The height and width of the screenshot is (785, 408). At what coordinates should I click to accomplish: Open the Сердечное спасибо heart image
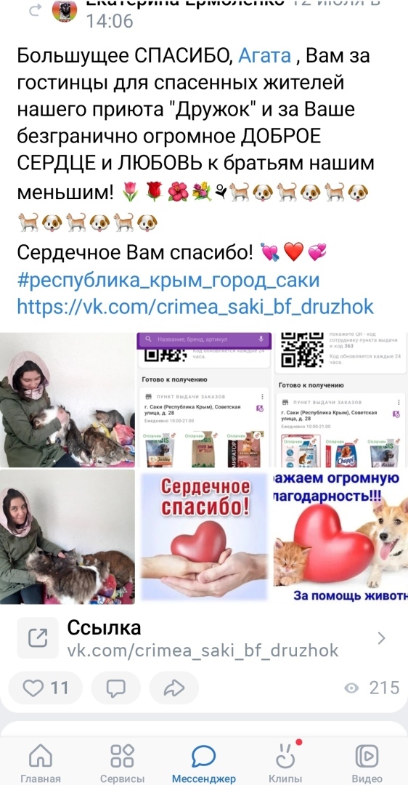point(204,536)
